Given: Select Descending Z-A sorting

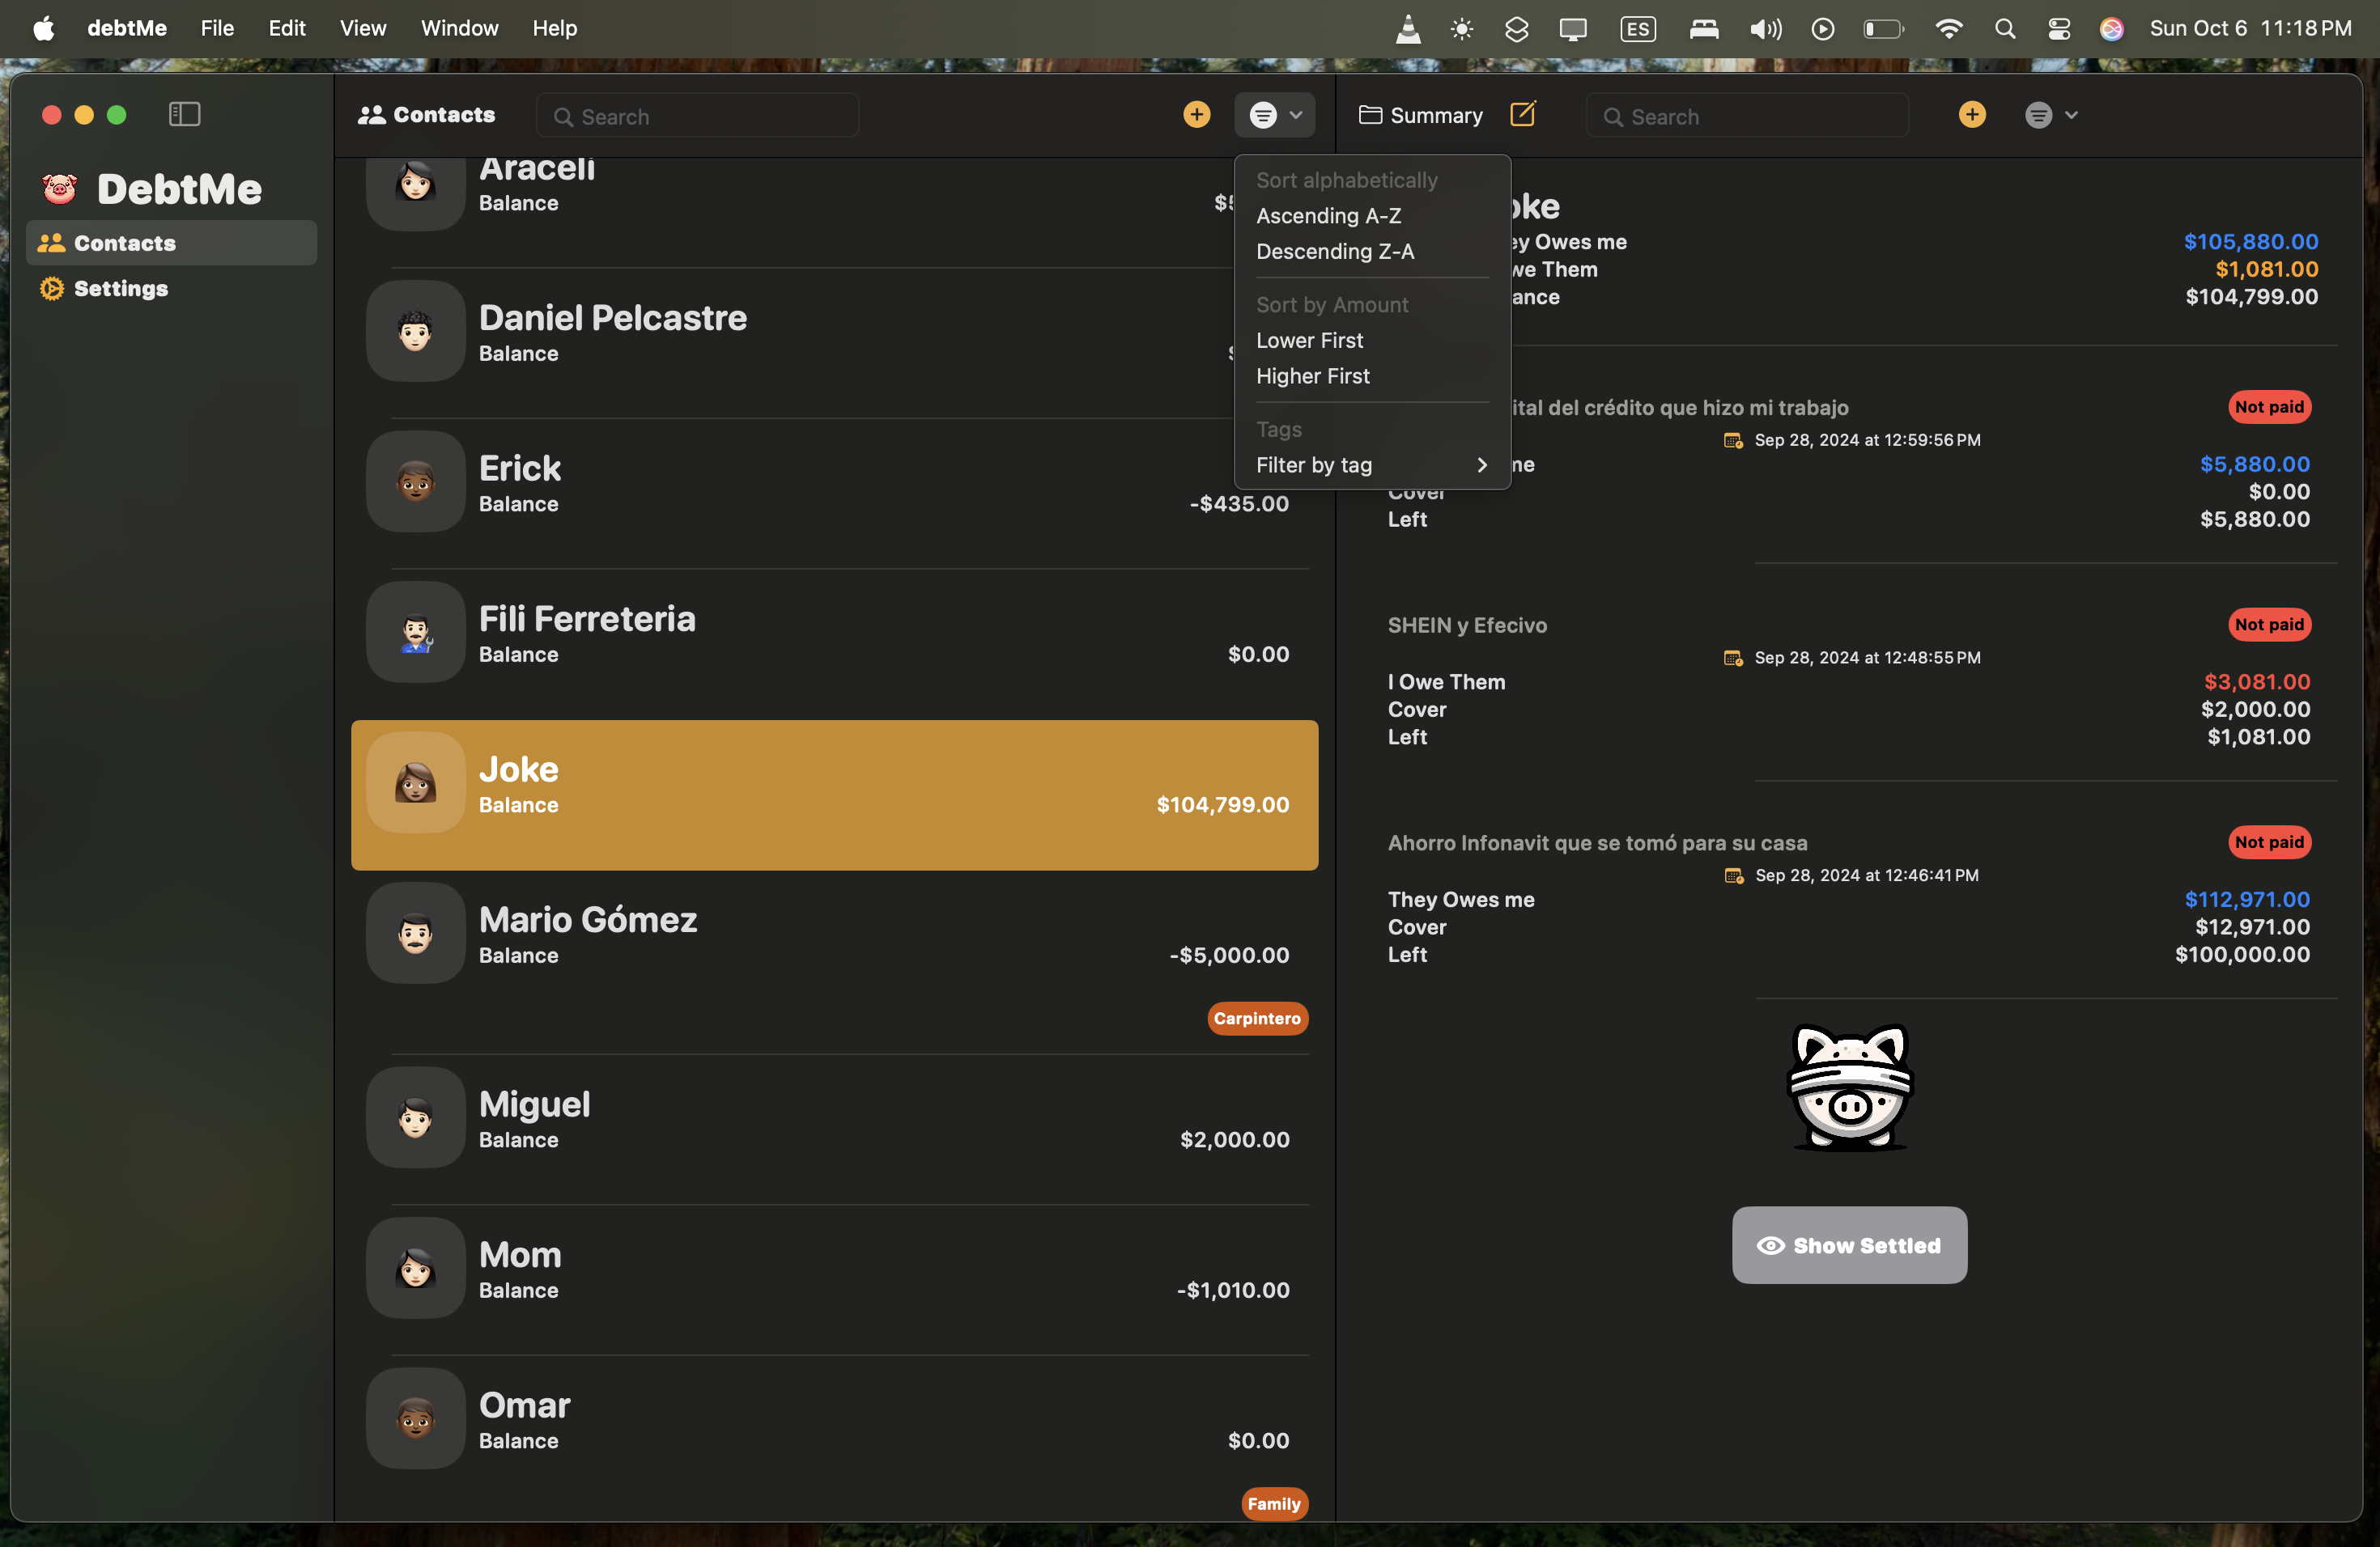Looking at the screenshot, I should coord(1334,251).
